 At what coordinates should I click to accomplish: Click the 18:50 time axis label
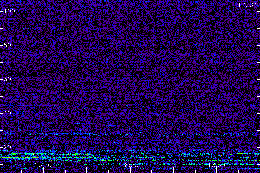coord(217,165)
